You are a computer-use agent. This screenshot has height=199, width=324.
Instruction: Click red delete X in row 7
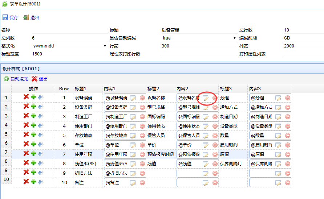tap(26, 153)
